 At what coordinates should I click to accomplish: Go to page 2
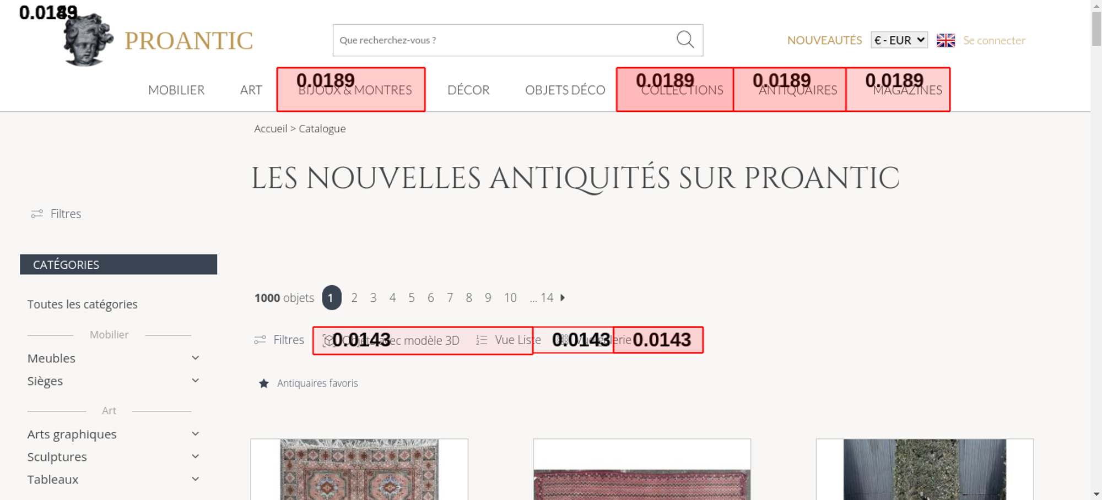click(x=354, y=297)
